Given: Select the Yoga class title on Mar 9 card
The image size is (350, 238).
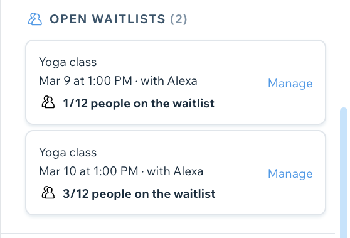Looking at the screenshot, I should pyautogui.click(x=68, y=62).
